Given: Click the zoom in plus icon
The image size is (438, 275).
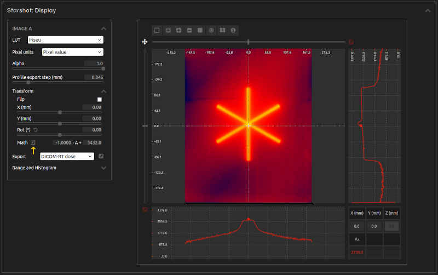Looking at the screenshot, I should tap(179, 30).
